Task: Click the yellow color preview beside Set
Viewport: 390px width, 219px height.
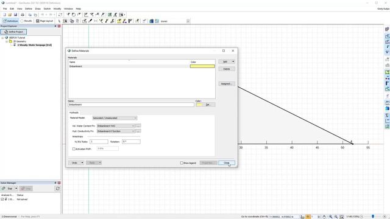Action: tap(199, 105)
